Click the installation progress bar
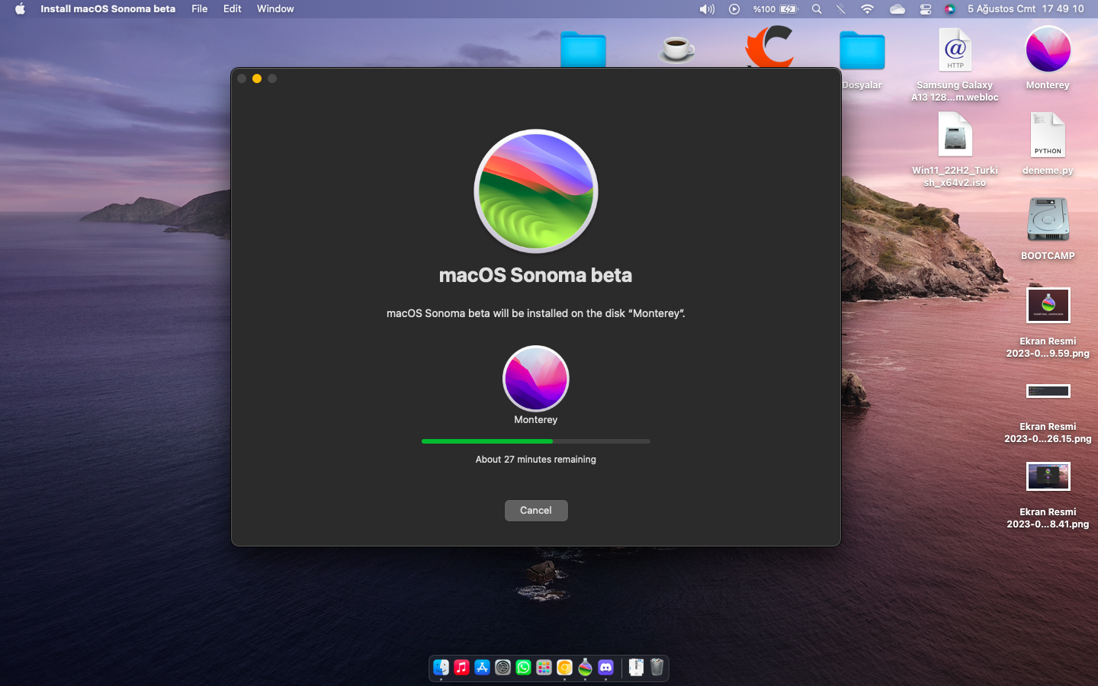This screenshot has width=1098, height=686. (x=535, y=441)
